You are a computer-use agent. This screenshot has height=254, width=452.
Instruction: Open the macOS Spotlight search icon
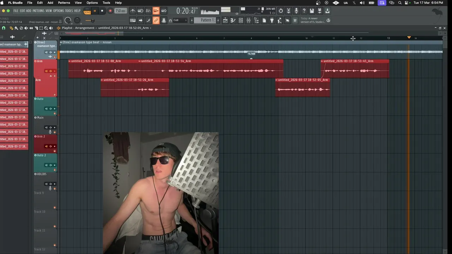(400, 3)
